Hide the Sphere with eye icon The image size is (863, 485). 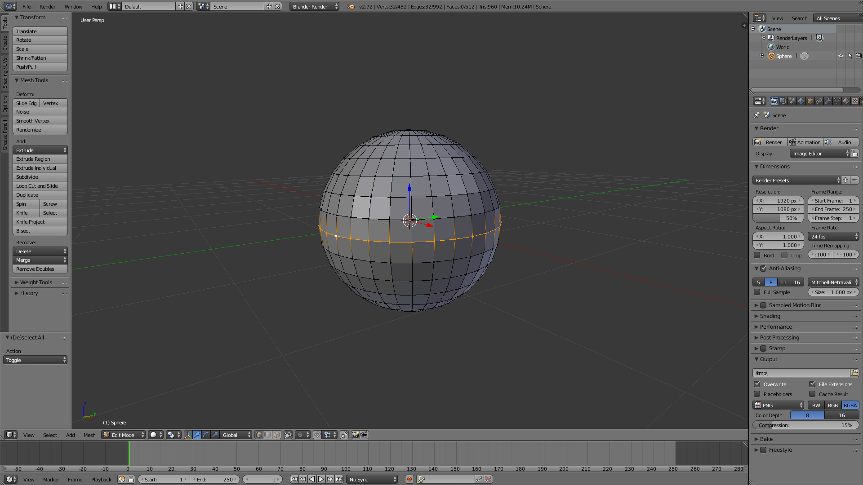[x=841, y=56]
